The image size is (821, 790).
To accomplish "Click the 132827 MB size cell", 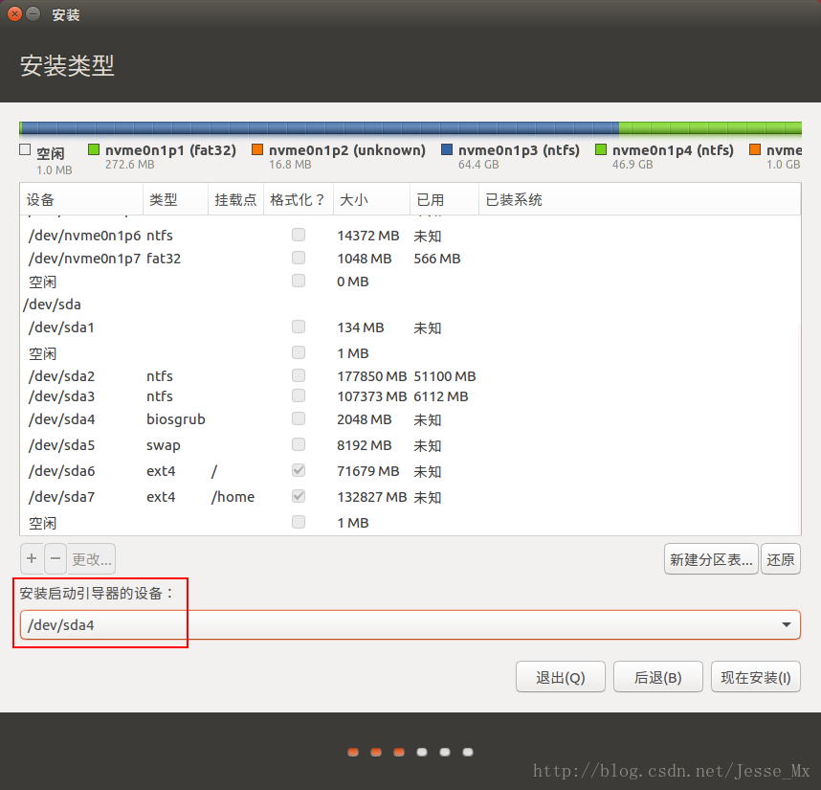I will tap(372, 497).
